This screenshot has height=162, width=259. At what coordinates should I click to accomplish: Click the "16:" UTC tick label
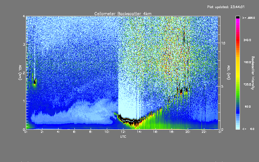click(x=156, y=132)
